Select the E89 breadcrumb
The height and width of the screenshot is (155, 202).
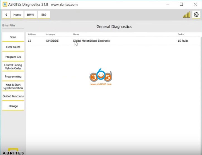[44, 15]
